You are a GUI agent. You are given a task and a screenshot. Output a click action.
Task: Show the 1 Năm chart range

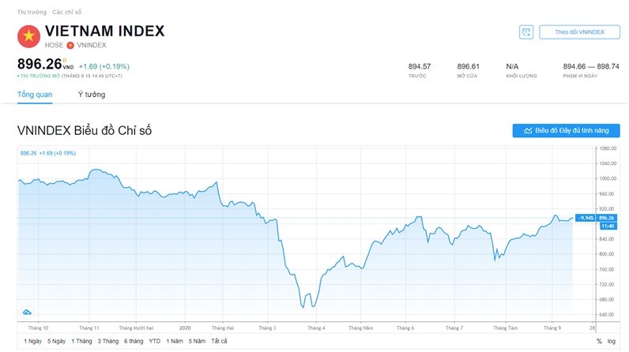pyautogui.click(x=174, y=341)
